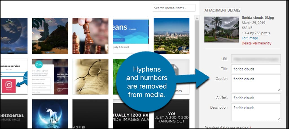
Task: Select the 300 x 200 hanging out thumbnail
Action: (171, 114)
